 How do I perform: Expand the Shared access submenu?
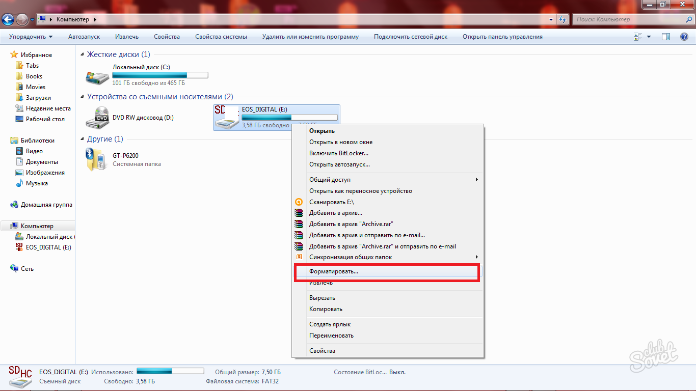pyautogui.click(x=477, y=180)
